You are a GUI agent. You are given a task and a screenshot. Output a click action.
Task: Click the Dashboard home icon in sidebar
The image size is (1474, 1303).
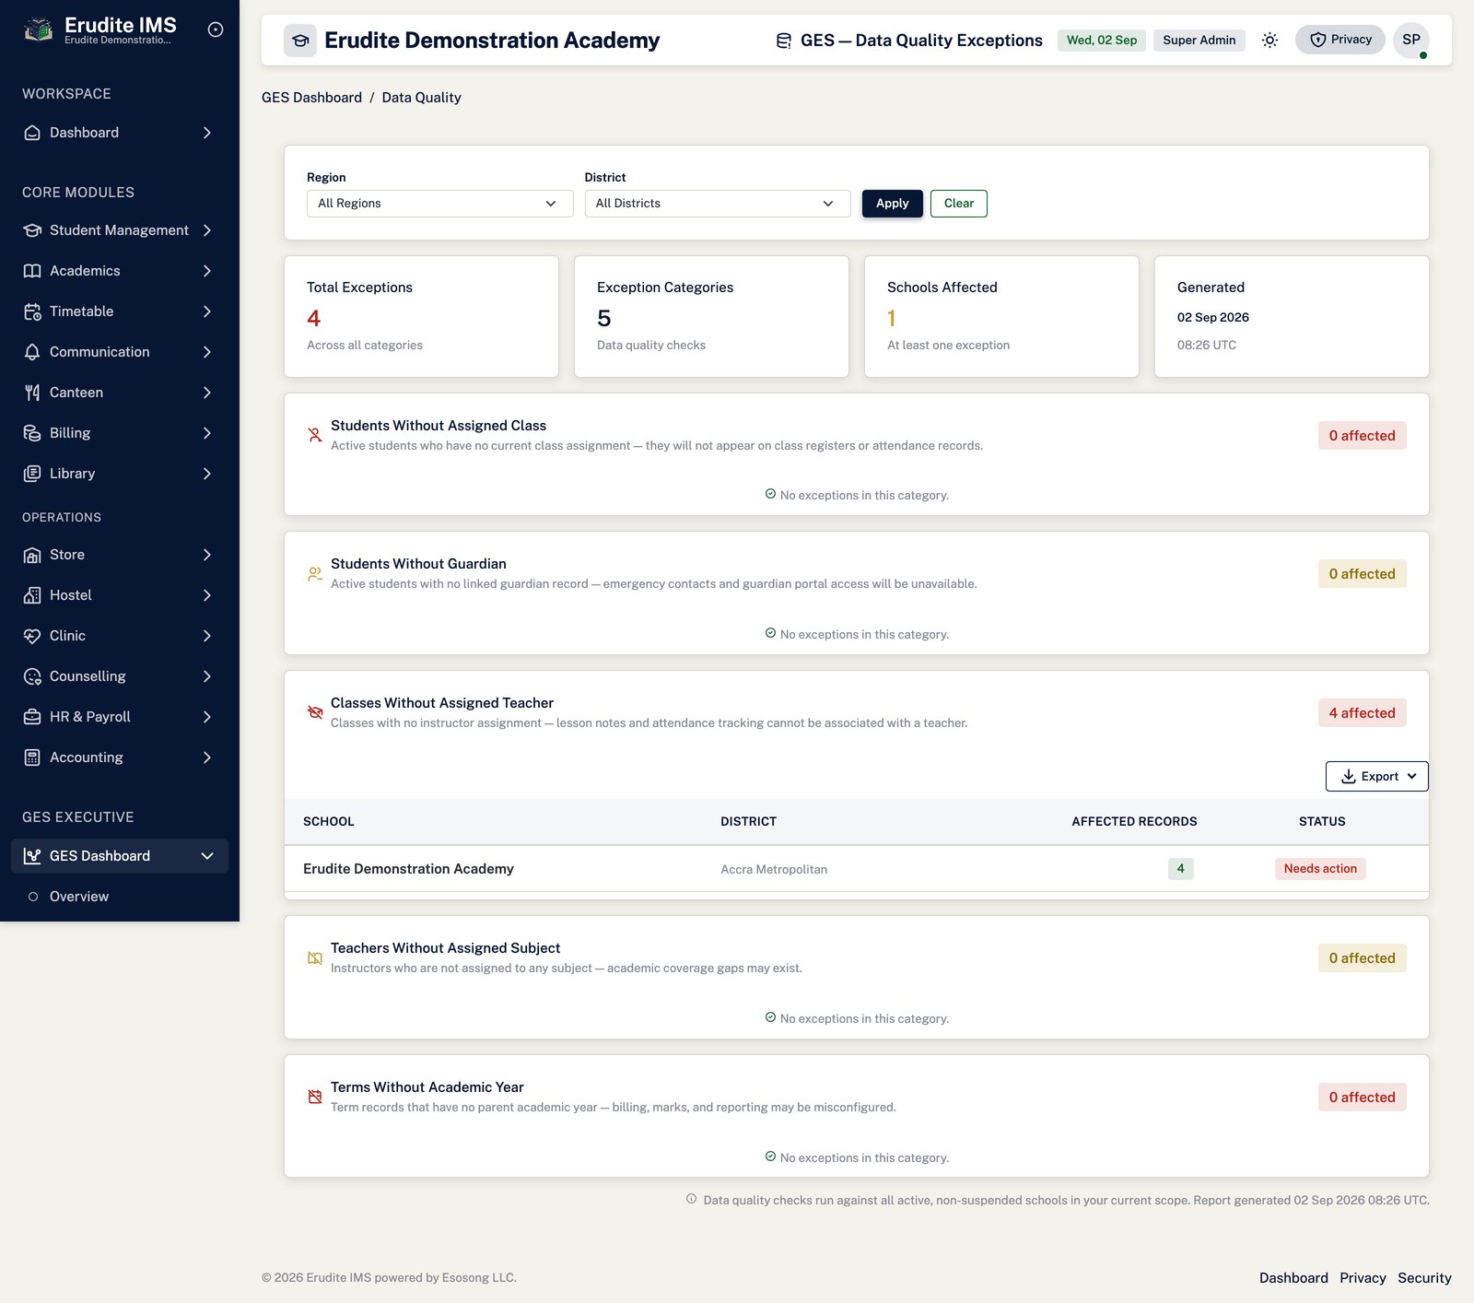click(32, 133)
